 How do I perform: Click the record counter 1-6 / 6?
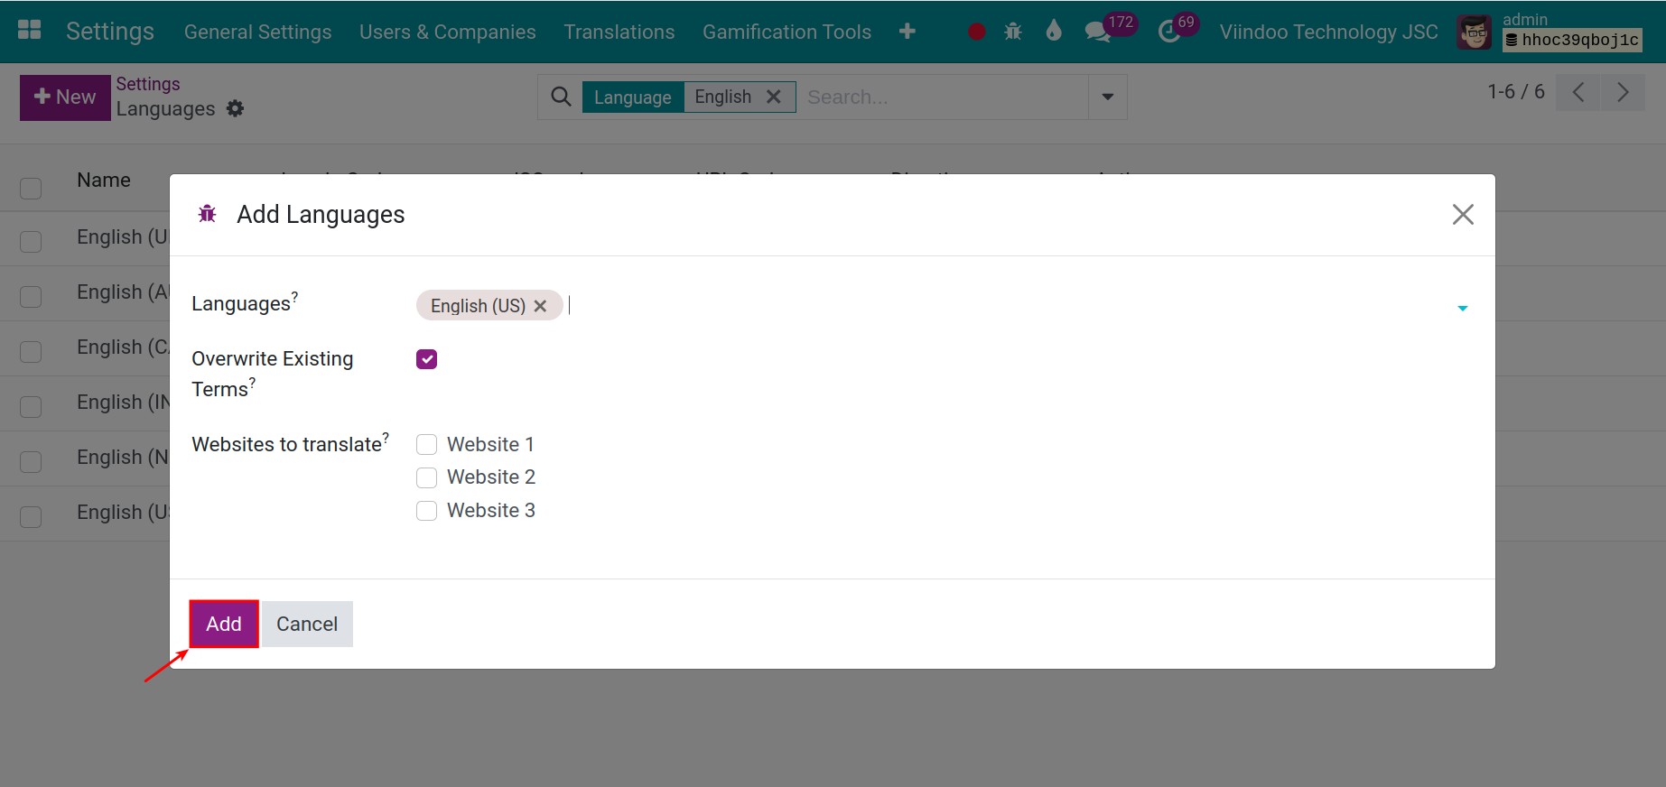point(1516,91)
